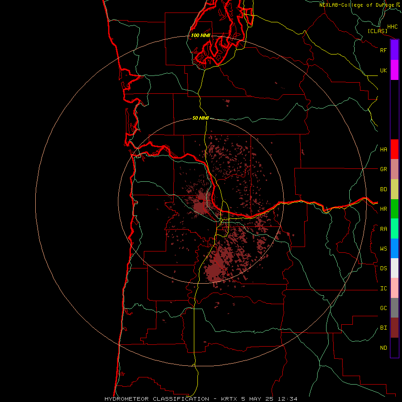Click the ND black legend swatch
Screen dimensions: 402x402
(394, 348)
